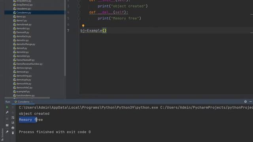Rerun Consdemo with the green play icon
The width and height of the screenshot is (253, 142).
7,107
